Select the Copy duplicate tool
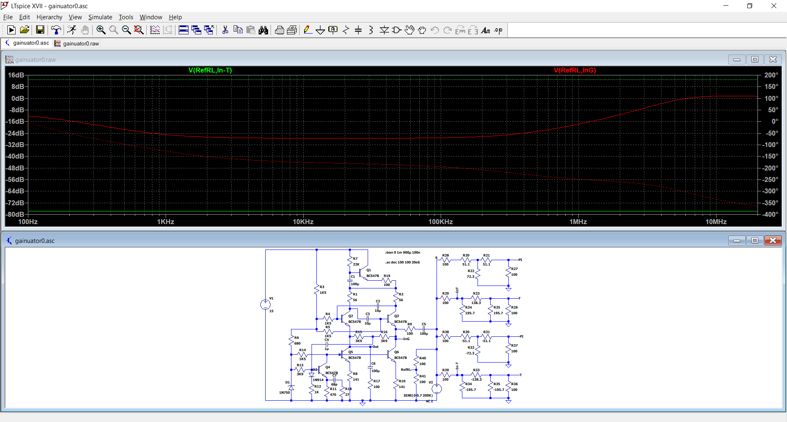The height and width of the screenshot is (422, 787). 238,30
